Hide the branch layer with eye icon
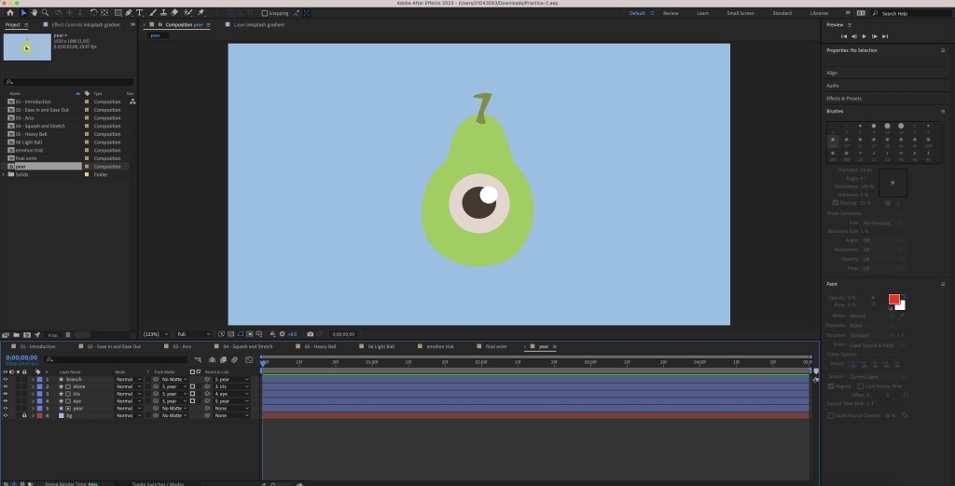955x486 pixels. pos(6,379)
